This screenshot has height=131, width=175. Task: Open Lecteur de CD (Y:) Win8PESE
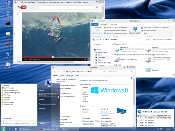(x=158, y=60)
